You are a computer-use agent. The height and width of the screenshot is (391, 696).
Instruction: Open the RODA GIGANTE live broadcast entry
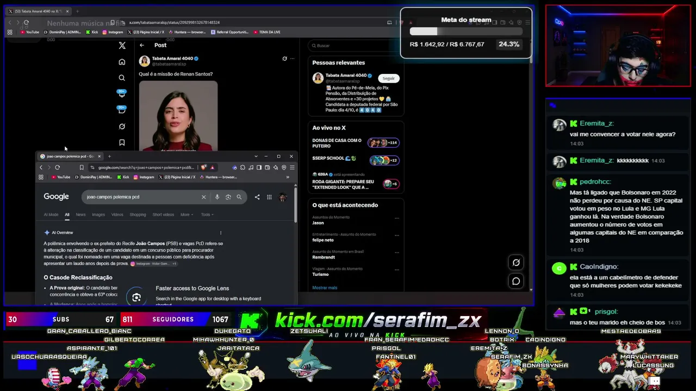[356, 181]
